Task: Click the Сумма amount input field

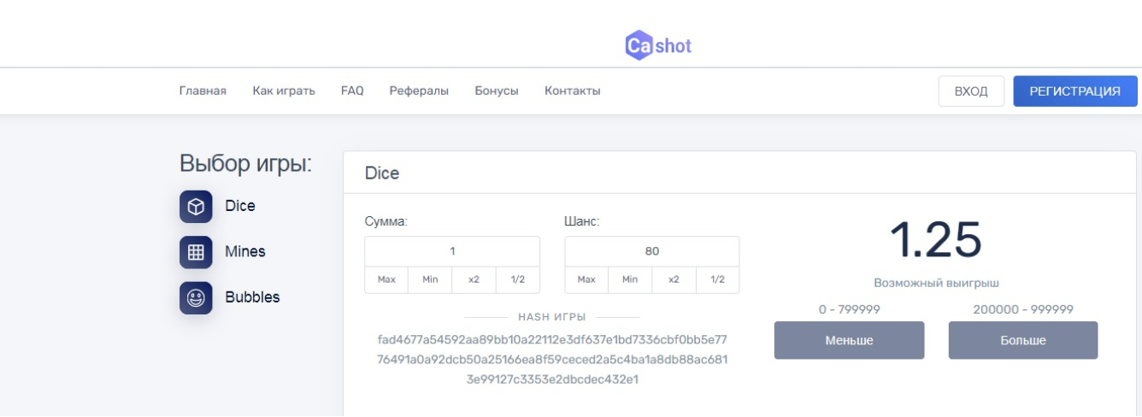Action: pyautogui.click(x=452, y=251)
